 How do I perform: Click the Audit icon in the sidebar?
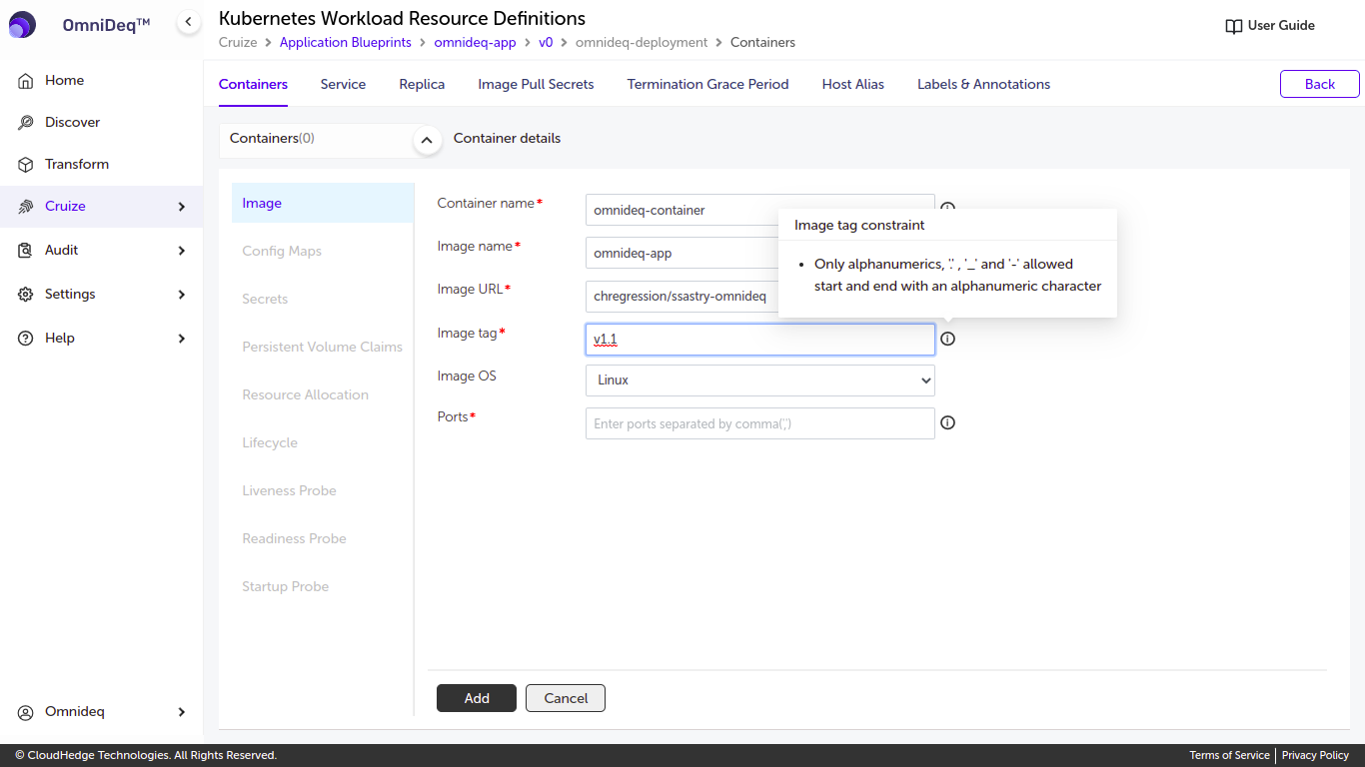pyautogui.click(x=26, y=250)
